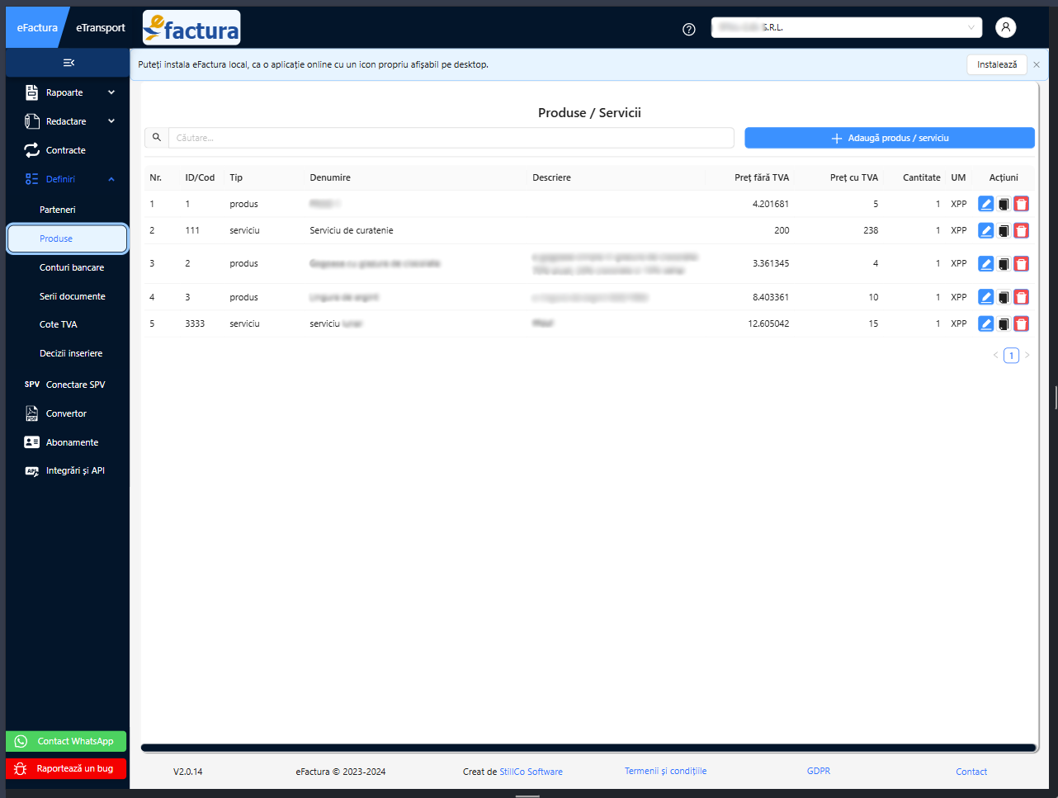Open the company selector dropdown
Screen dimensions: 1058x798
click(846, 27)
